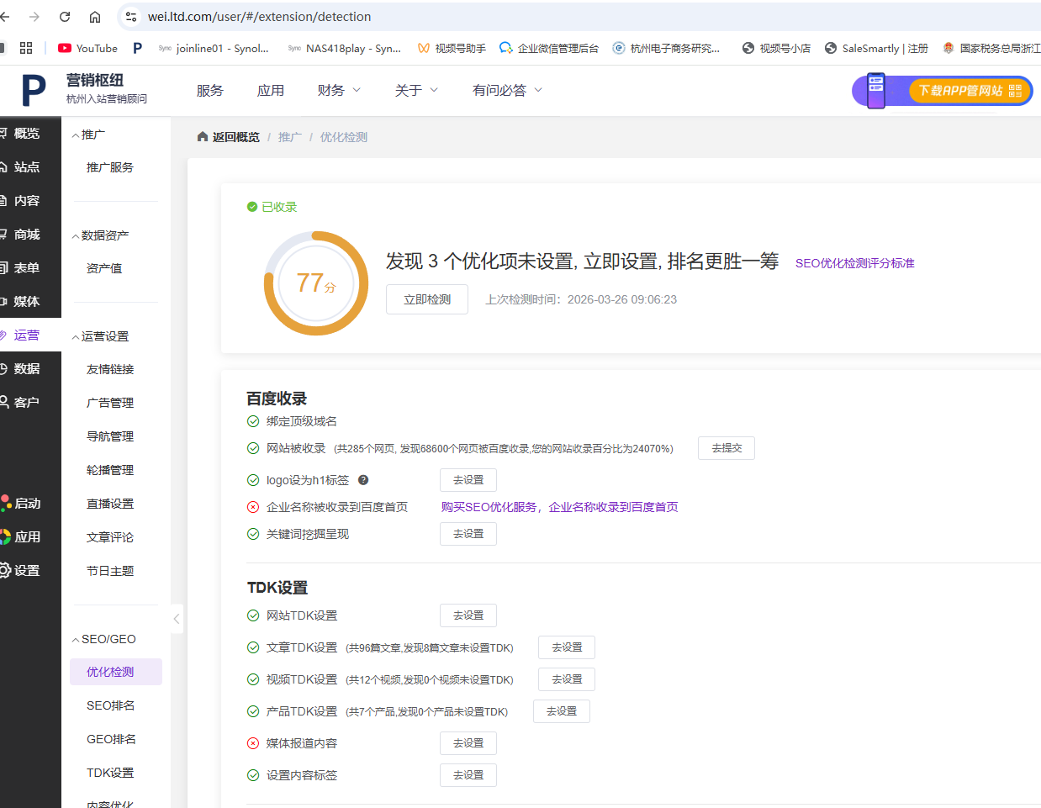
Task: Click the 立即检测 button
Action: click(x=427, y=299)
